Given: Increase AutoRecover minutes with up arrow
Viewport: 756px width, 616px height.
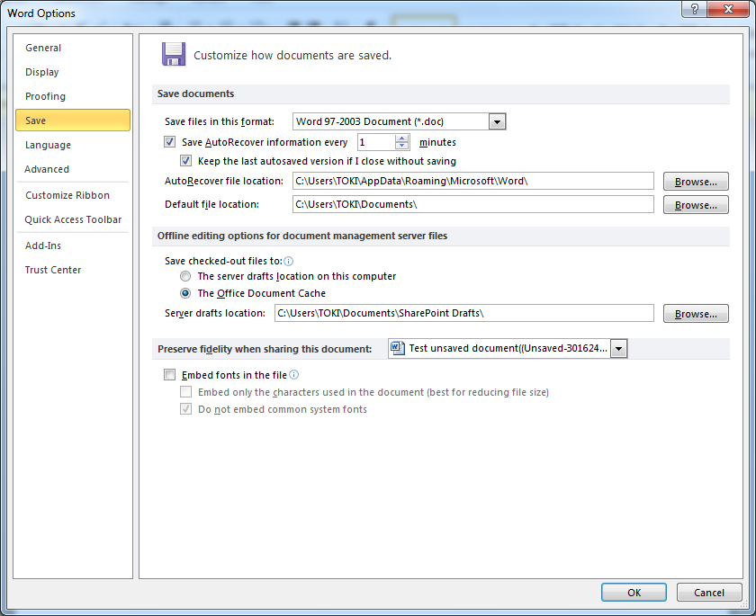Looking at the screenshot, I should [x=401, y=138].
